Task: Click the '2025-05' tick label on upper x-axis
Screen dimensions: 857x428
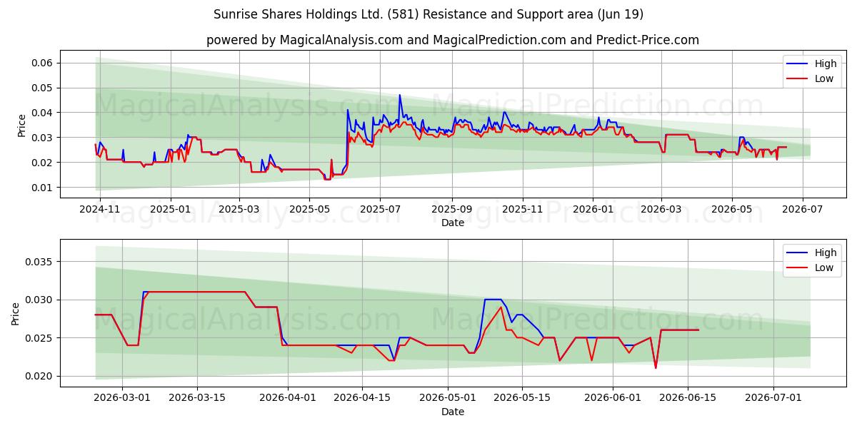Action: (x=309, y=210)
